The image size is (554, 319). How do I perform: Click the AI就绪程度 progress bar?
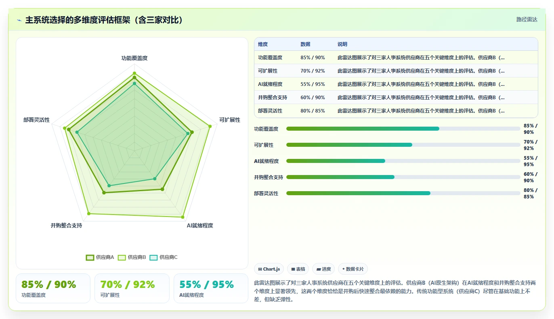pos(403,161)
